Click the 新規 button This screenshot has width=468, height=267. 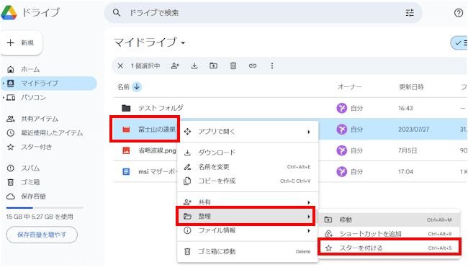pos(22,43)
